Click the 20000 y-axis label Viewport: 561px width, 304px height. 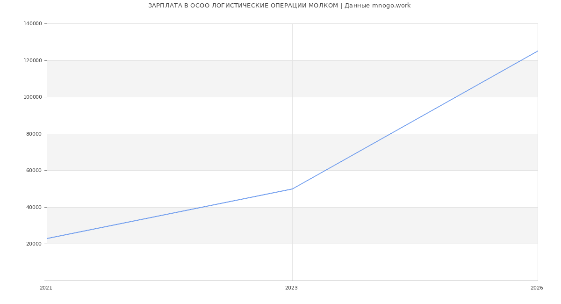pos(35,244)
